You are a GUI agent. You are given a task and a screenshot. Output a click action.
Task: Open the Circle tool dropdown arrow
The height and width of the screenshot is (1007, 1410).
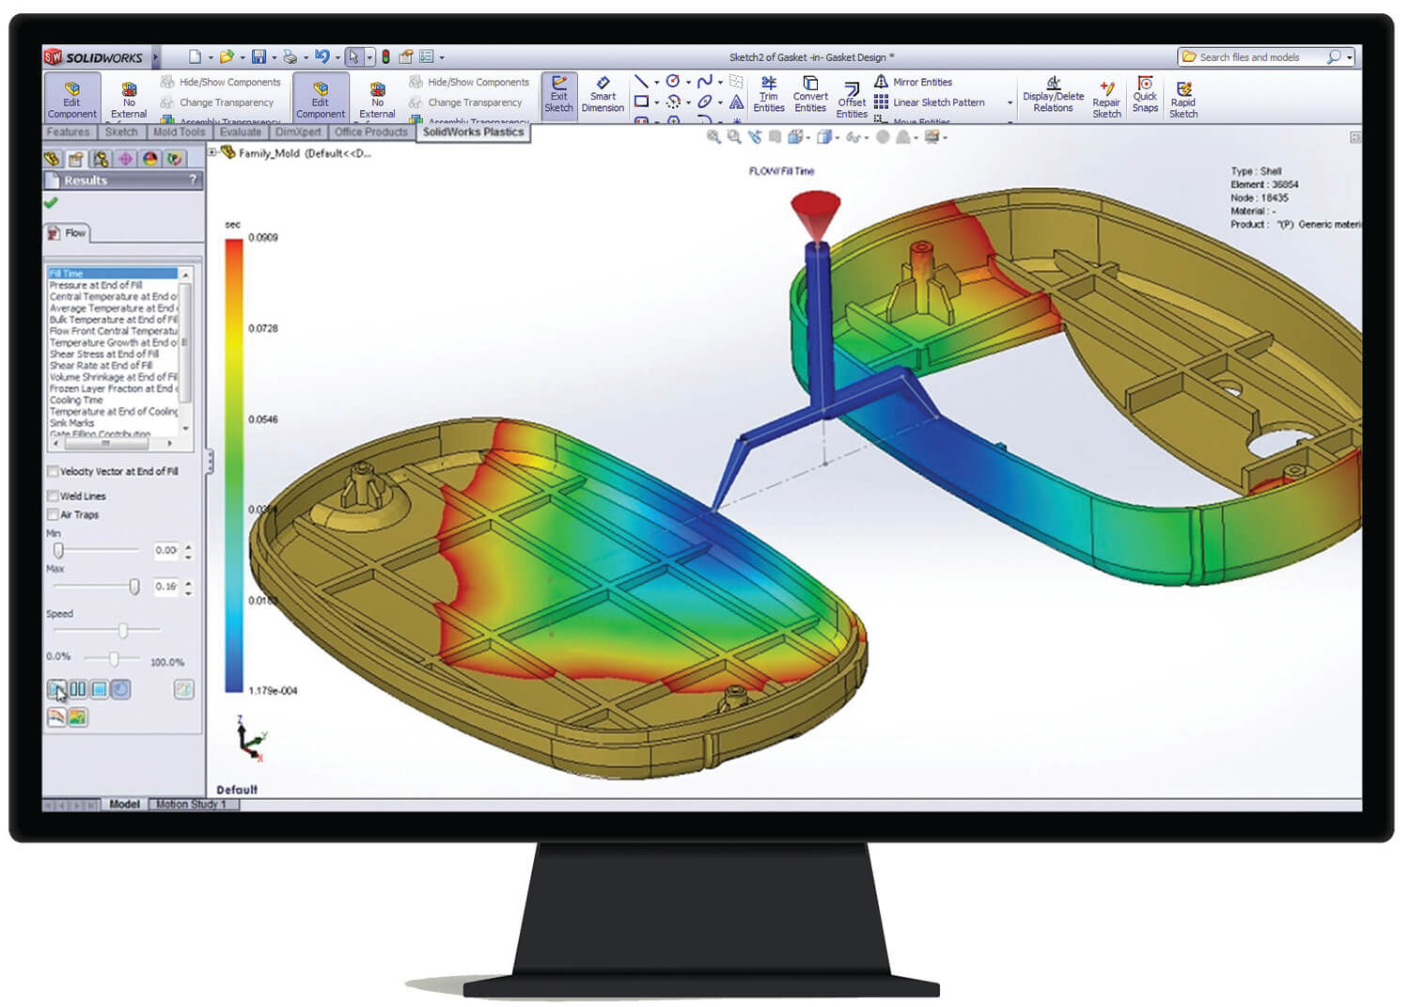coord(688,83)
